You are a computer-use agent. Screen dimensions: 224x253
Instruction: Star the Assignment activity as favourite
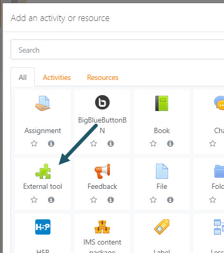pyautogui.click(x=34, y=144)
